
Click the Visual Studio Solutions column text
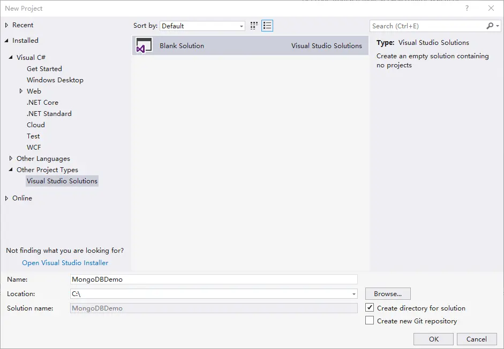click(x=327, y=45)
